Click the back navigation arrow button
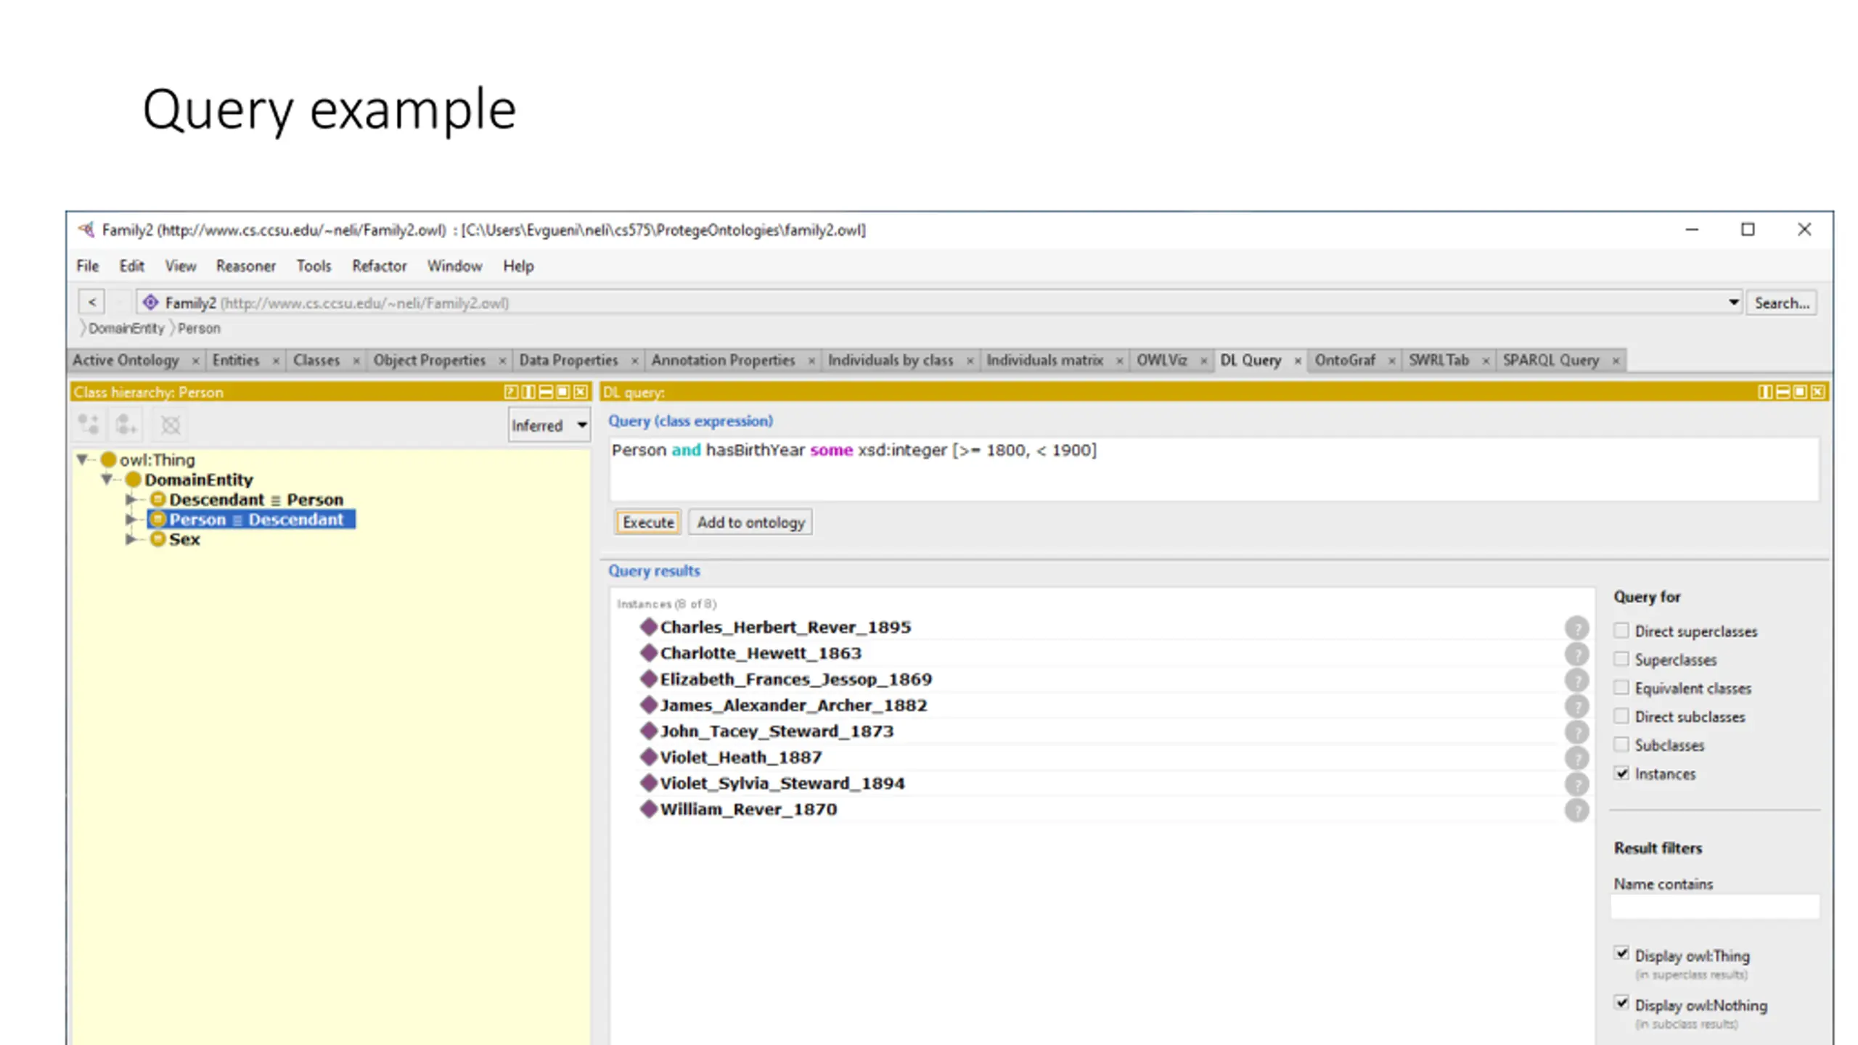1858x1045 pixels. [92, 302]
